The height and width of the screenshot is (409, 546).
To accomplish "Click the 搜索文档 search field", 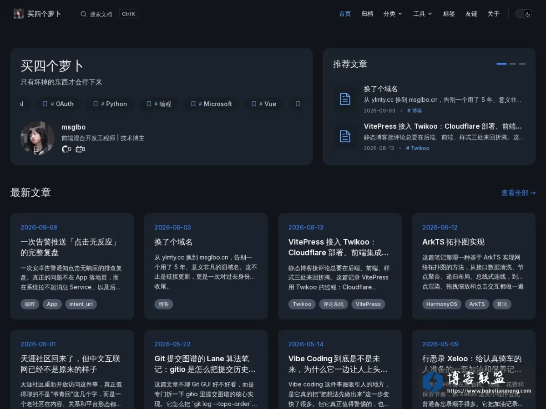I will tap(109, 14).
